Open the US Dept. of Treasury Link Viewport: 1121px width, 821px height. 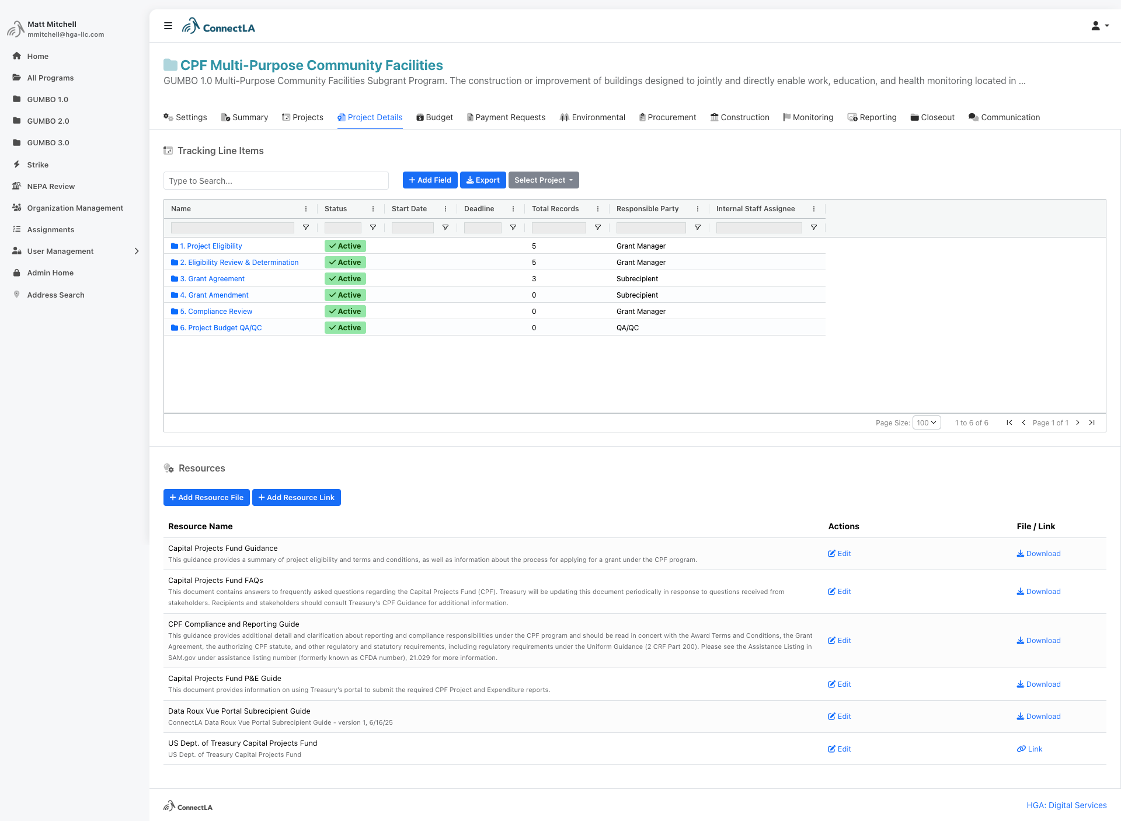coord(1029,749)
